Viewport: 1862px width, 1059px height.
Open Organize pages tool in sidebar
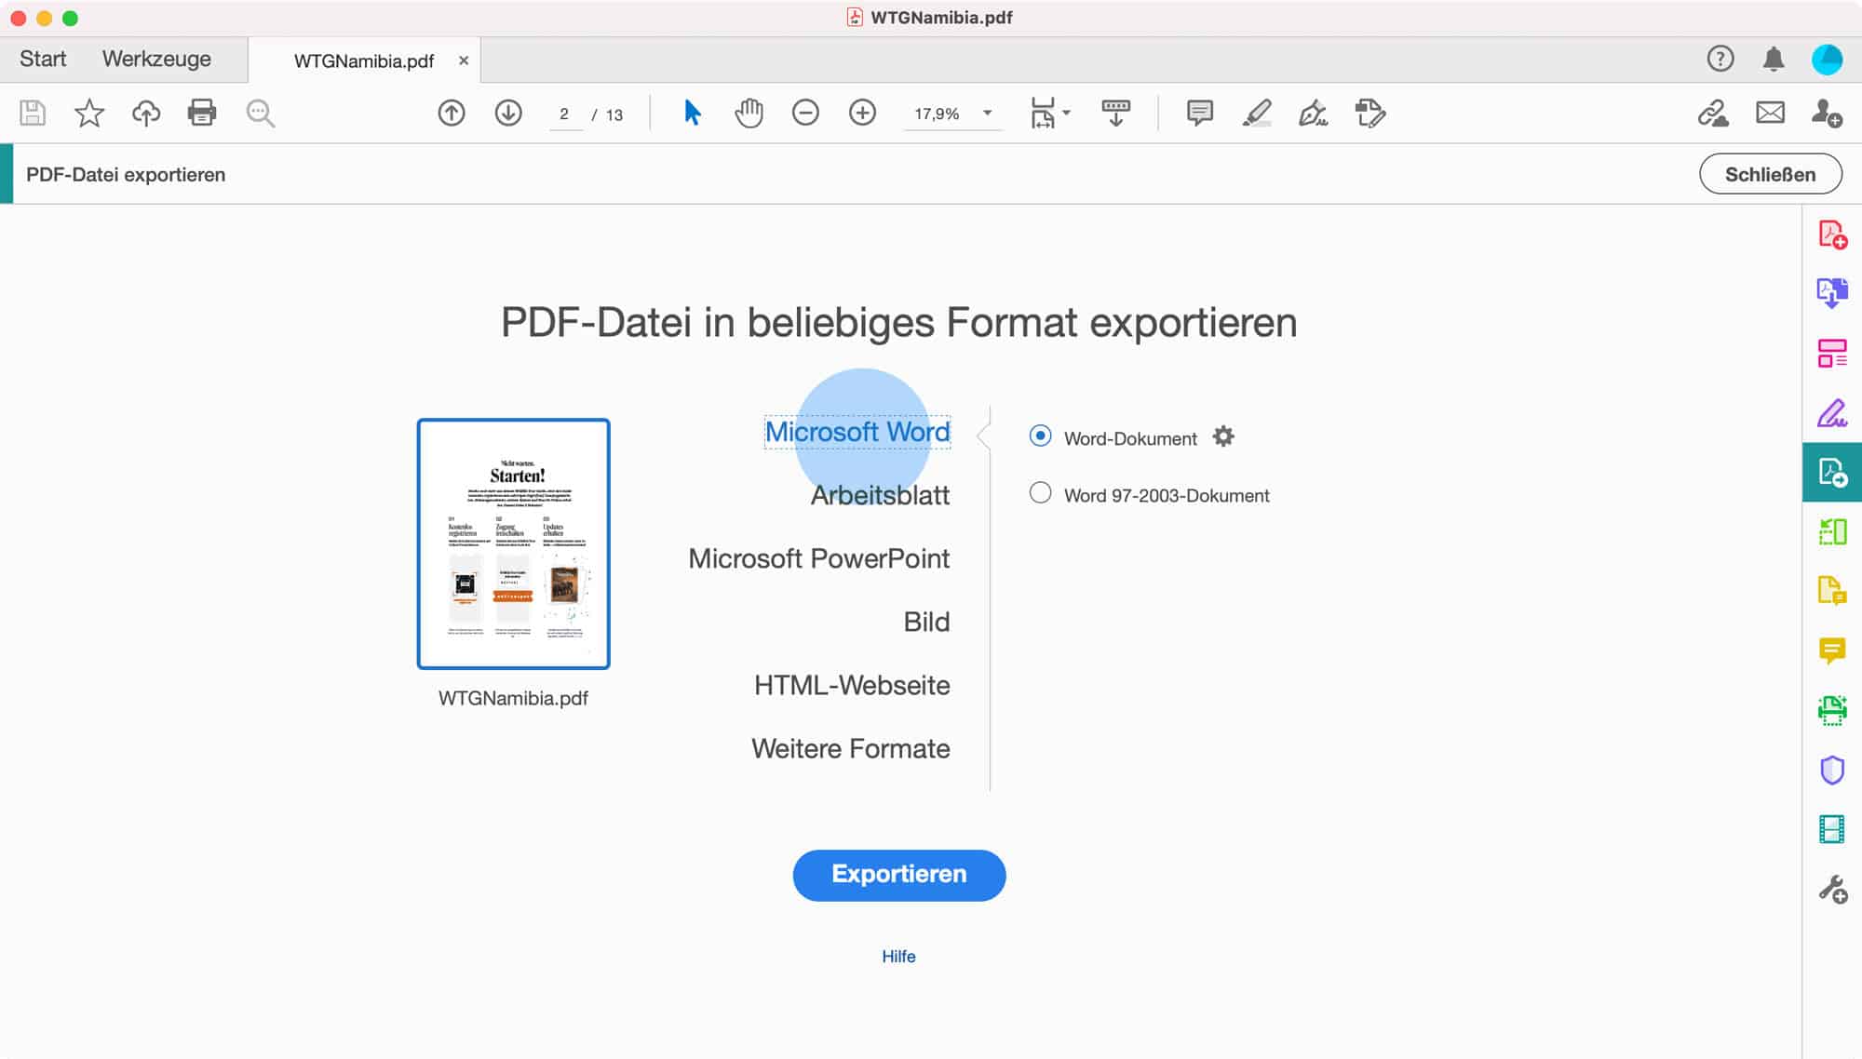1832,354
